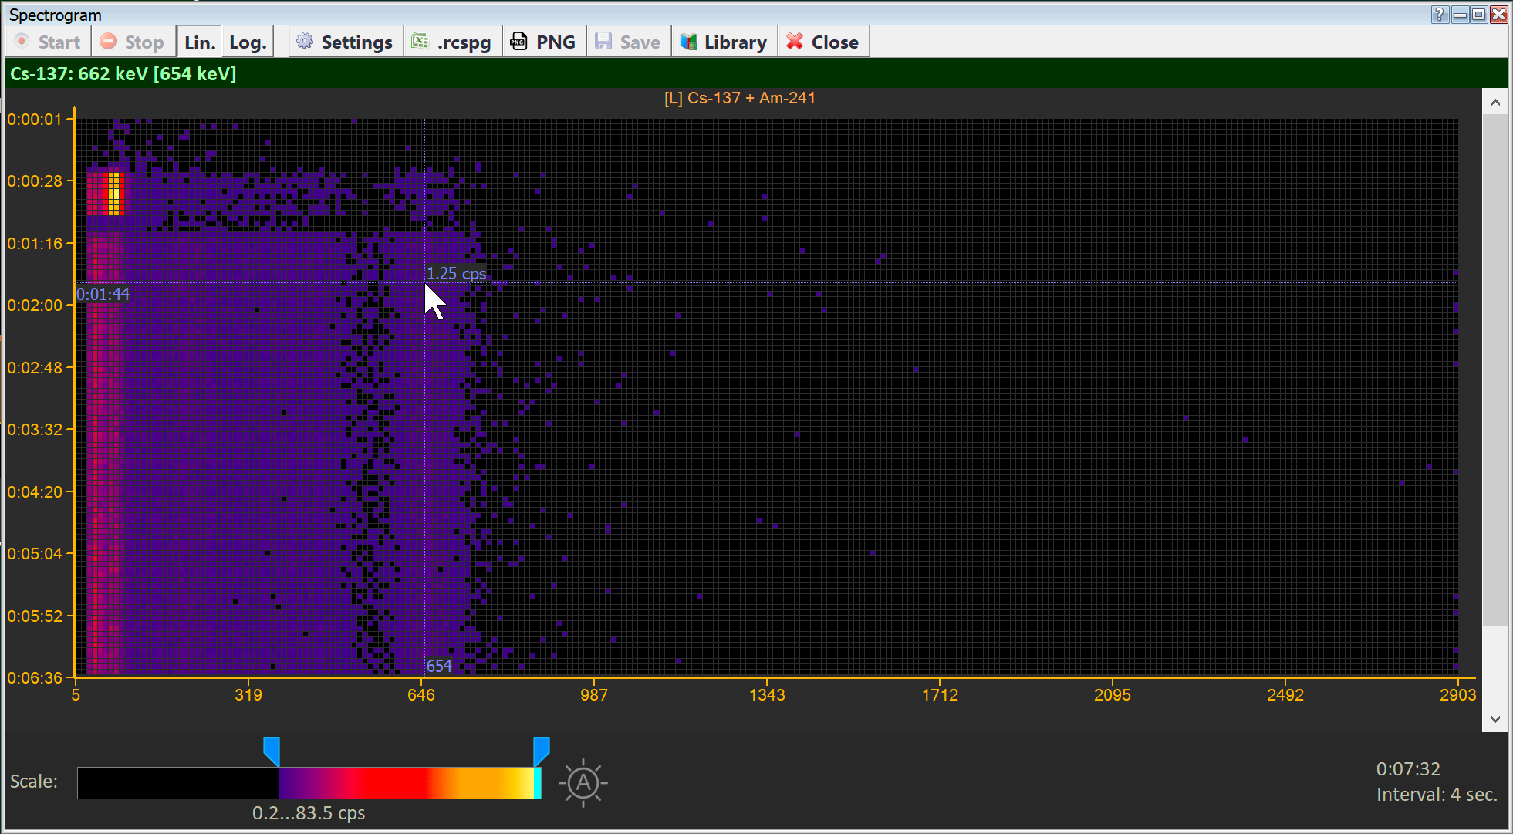Click the red X Close button
This screenshot has width=1513, height=834.
tap(823, 42)
